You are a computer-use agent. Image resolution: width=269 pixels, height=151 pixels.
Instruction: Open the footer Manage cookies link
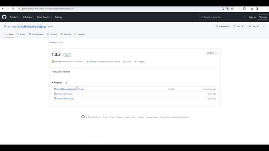click(x=152, y=117)
